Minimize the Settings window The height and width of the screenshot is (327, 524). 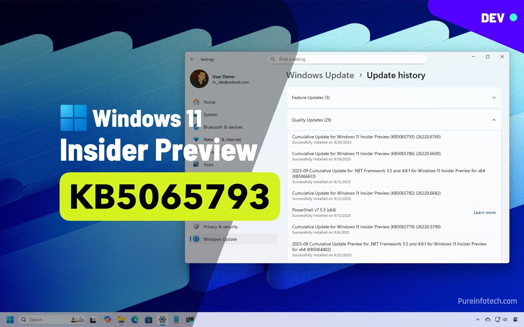coord(473,57)
